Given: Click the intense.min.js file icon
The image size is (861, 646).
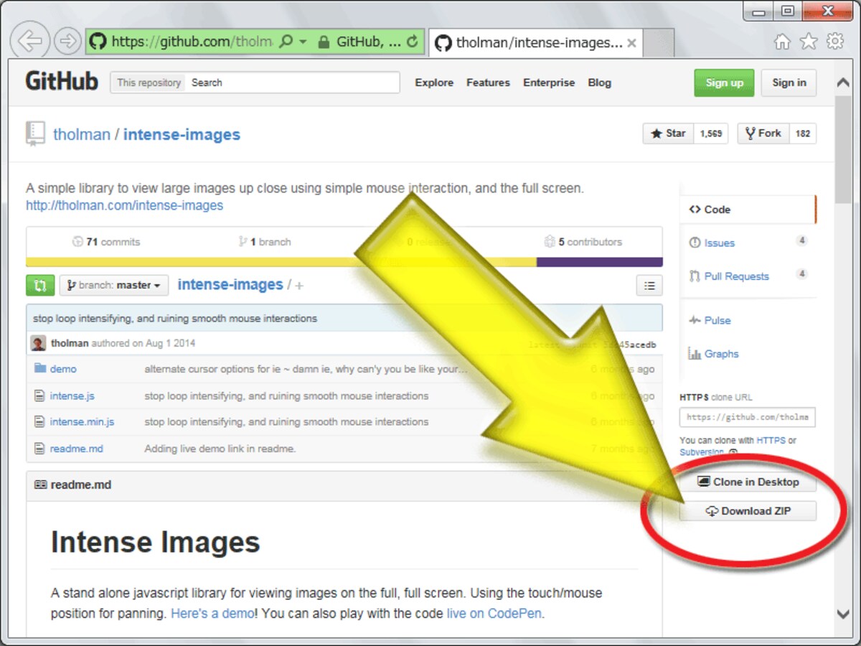Looking at the screenshot, I should click(x=40, y=421).
